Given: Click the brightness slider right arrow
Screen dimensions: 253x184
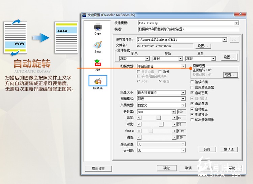Looking at the screenshot, I should pos(174,118).
